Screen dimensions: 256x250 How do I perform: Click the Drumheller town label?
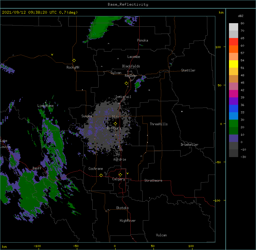pos(189,145)
